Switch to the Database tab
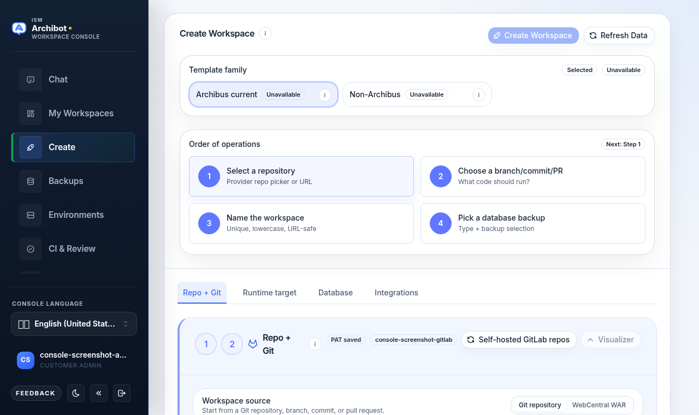The height and width of the screenshot is (415, 699). 335,293
